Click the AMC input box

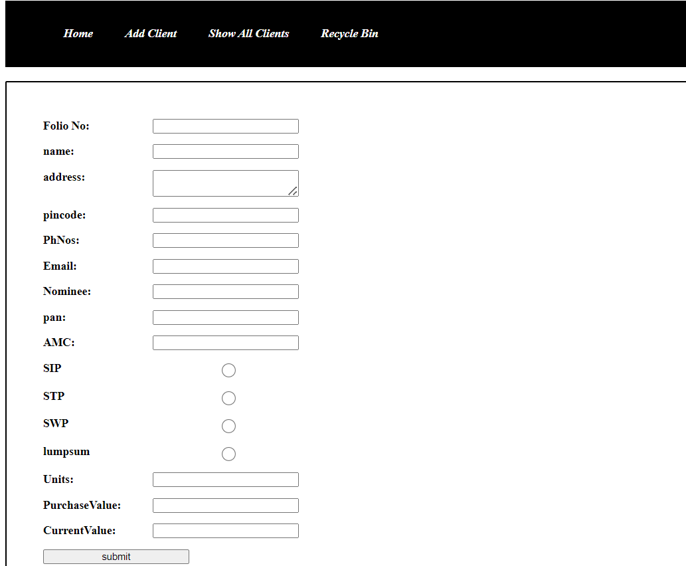click(226, 343)
